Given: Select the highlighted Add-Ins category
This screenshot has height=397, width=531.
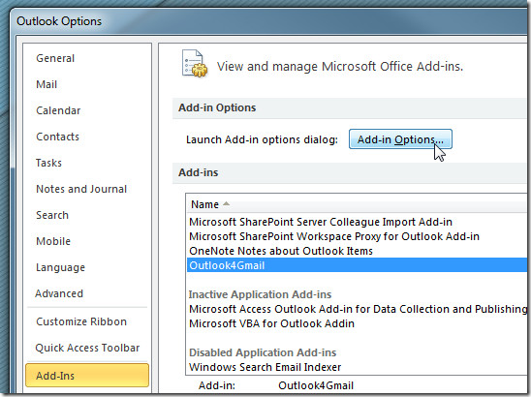Looking at the screenshot, I should (x=87, y=376).
